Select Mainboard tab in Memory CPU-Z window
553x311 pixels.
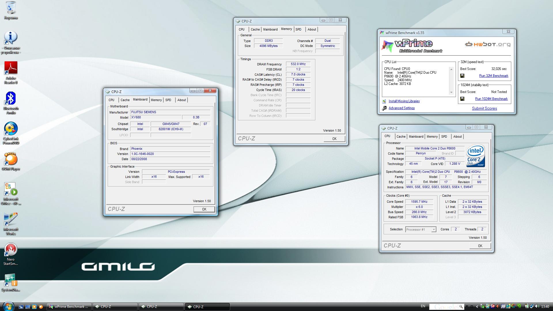[x=270, y=29]
